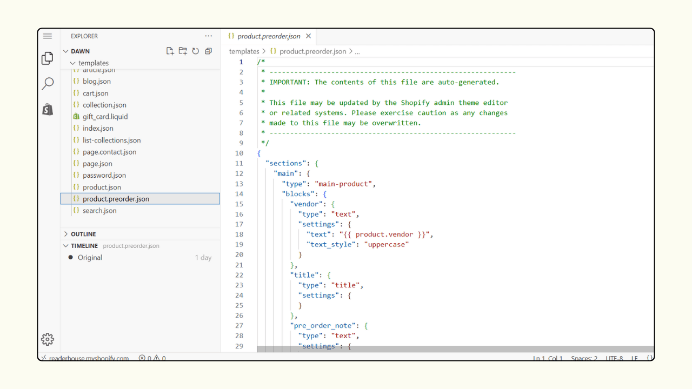Select the product.preorder.json editor tab

(x=270, y=36)
